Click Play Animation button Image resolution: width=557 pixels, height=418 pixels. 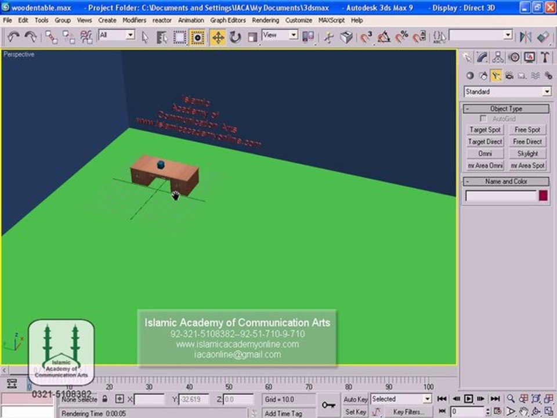click(468, 399)
